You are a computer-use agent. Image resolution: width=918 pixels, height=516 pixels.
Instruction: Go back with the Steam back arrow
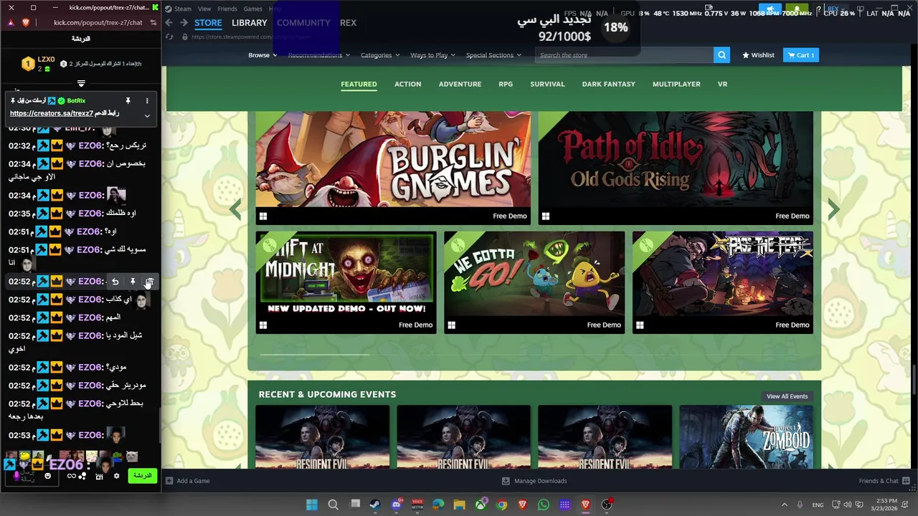[169, 23]
